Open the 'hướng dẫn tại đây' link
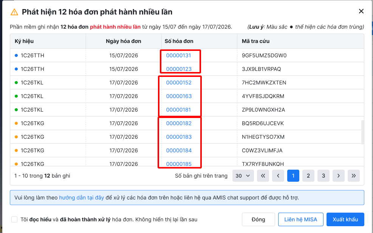Screen dimensions: 373x233 coord(81,198)
